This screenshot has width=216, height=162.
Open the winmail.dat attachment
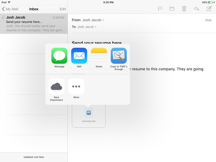point(89,116)
